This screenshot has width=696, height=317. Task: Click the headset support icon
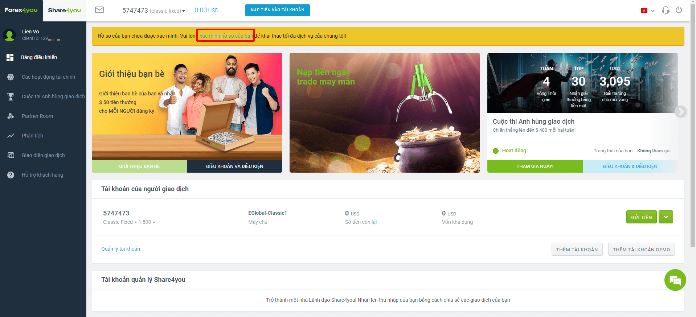(x=666, y=10)
